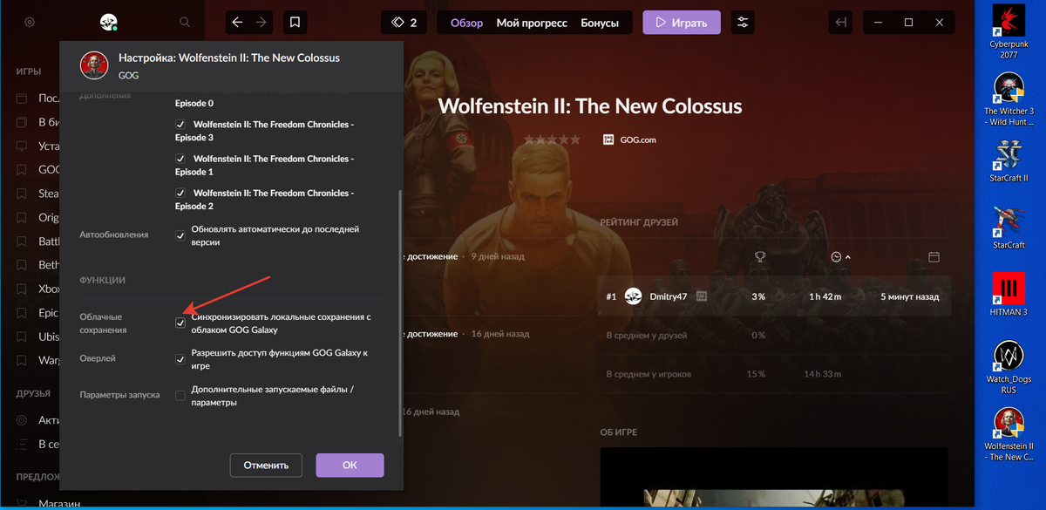Open StarCraft II desktop shortcut
This screenshot has height=510, width=1046.
[x=1009, y=161]
